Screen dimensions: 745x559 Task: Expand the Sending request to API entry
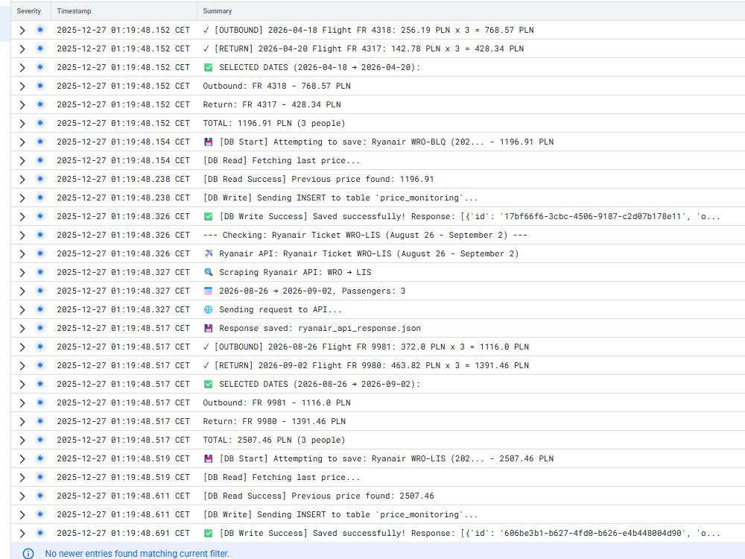pyautogui.click(x=22, y=310)
